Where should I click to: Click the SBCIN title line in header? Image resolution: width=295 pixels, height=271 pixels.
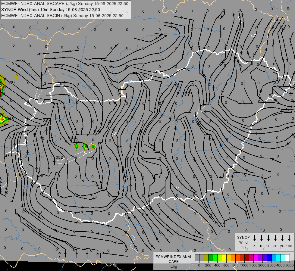pyautogui.click(x=62, y=16)
